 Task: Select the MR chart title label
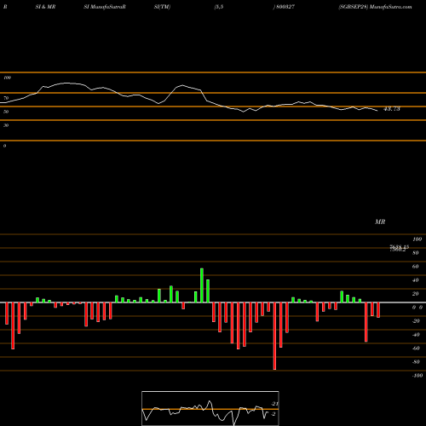(x=380, y=222)
